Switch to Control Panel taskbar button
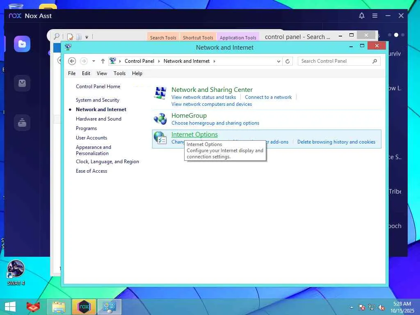Viewport: 420px width, 315px height. (x=109, y=307)
